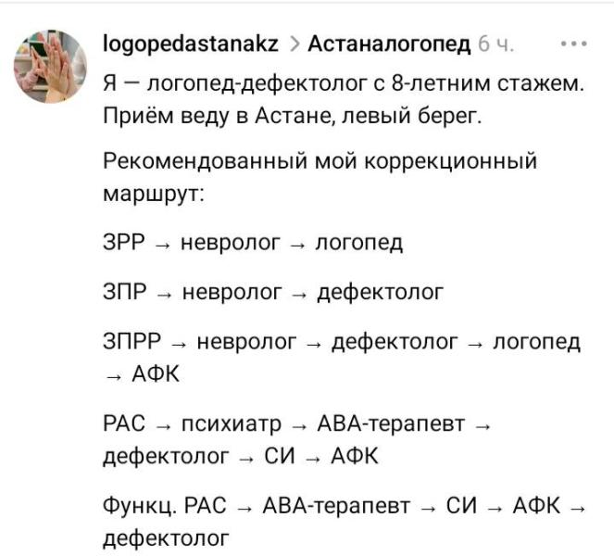Click the word логопед in the ЗРР line
This screenshot has width=614, height=556.
pyautogui.click(x=359, y=243)
